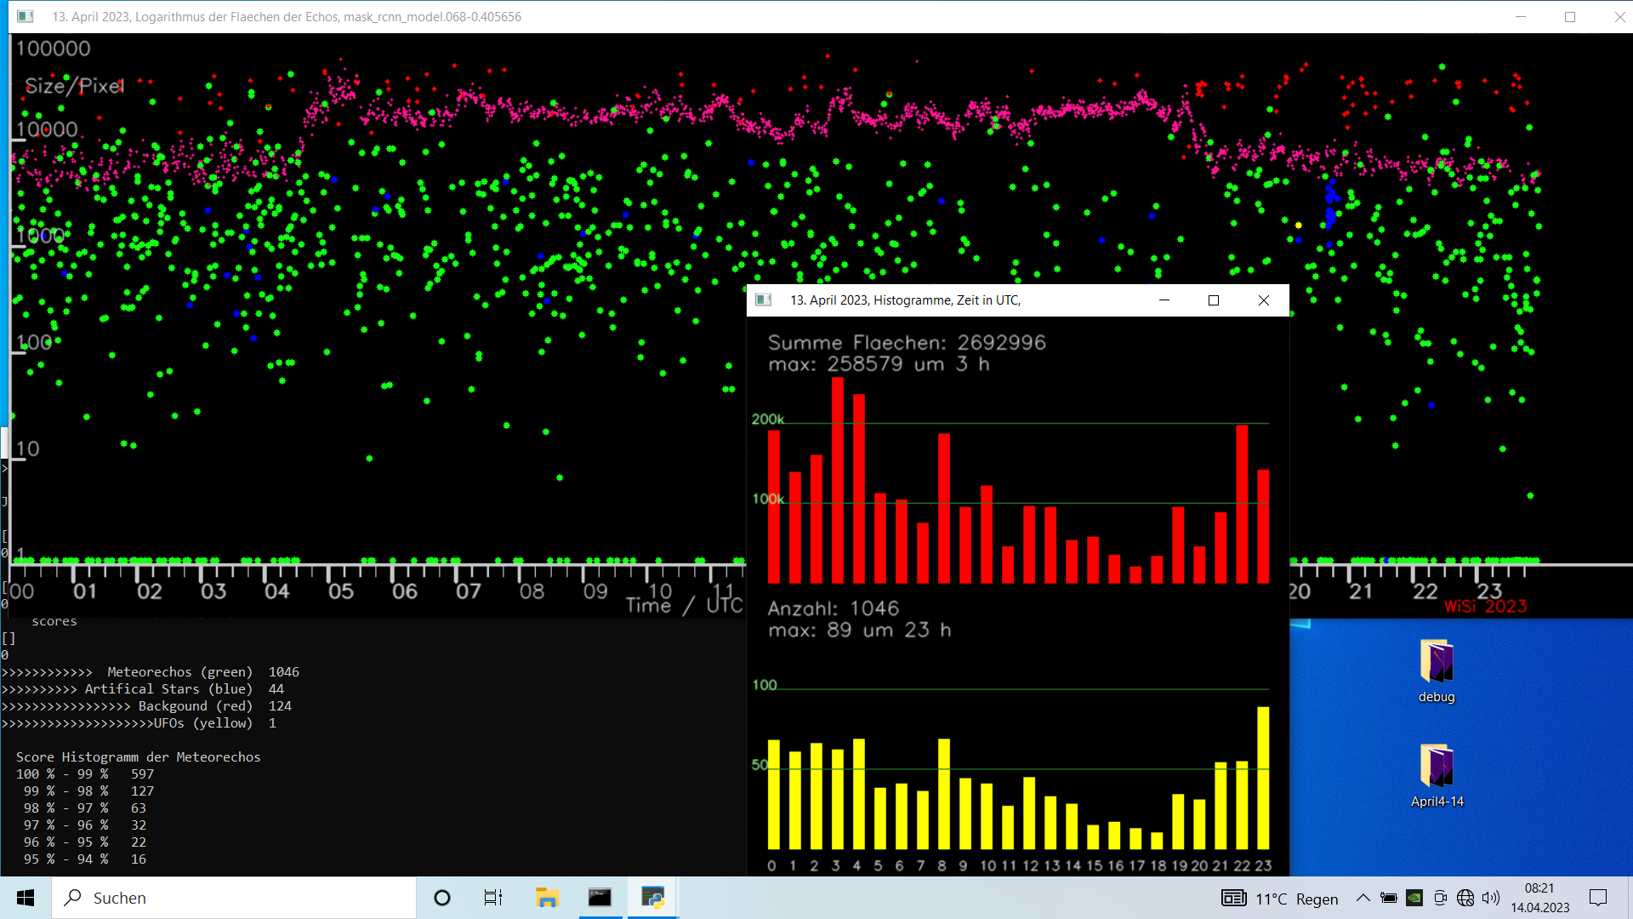Click the 'scores' console text
The height and width of the screenshot is (919, 1633).
click(x=54, y=621)
